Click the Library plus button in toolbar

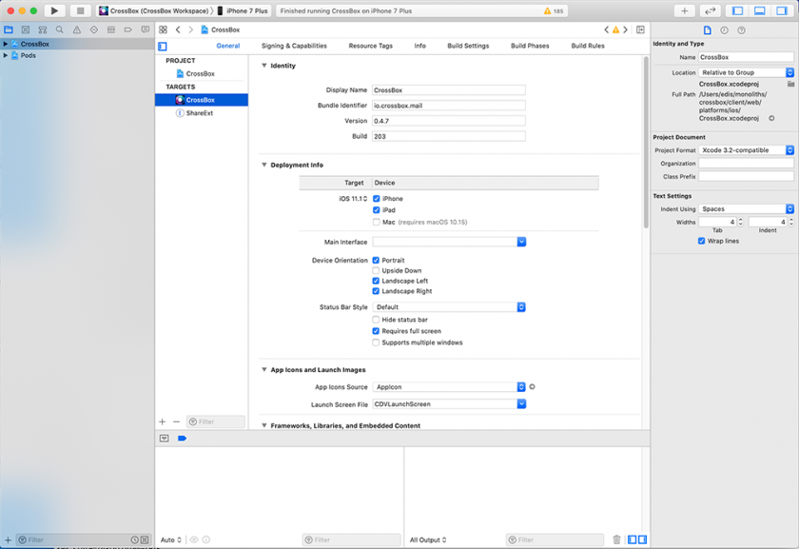pos(684,10)
